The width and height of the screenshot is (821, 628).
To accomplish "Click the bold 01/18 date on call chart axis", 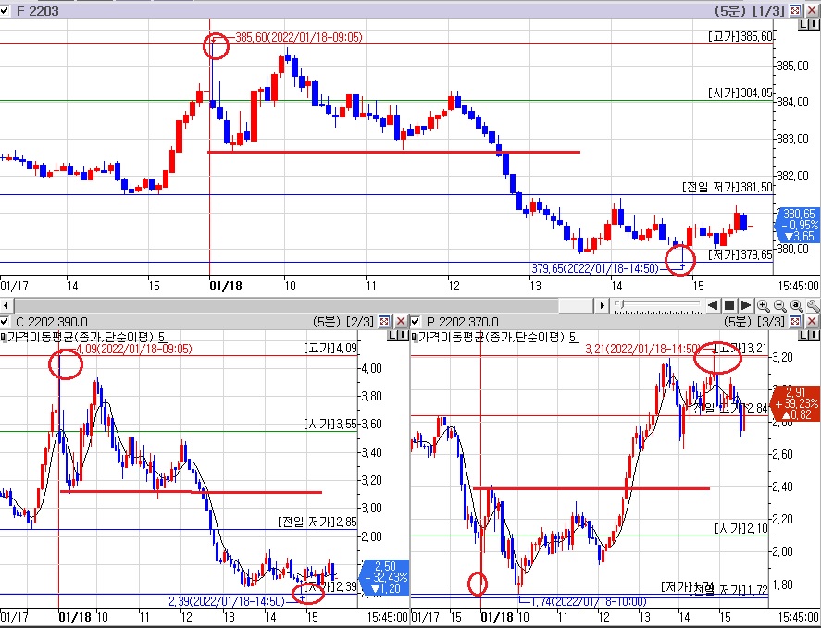I will coord(75,617).
